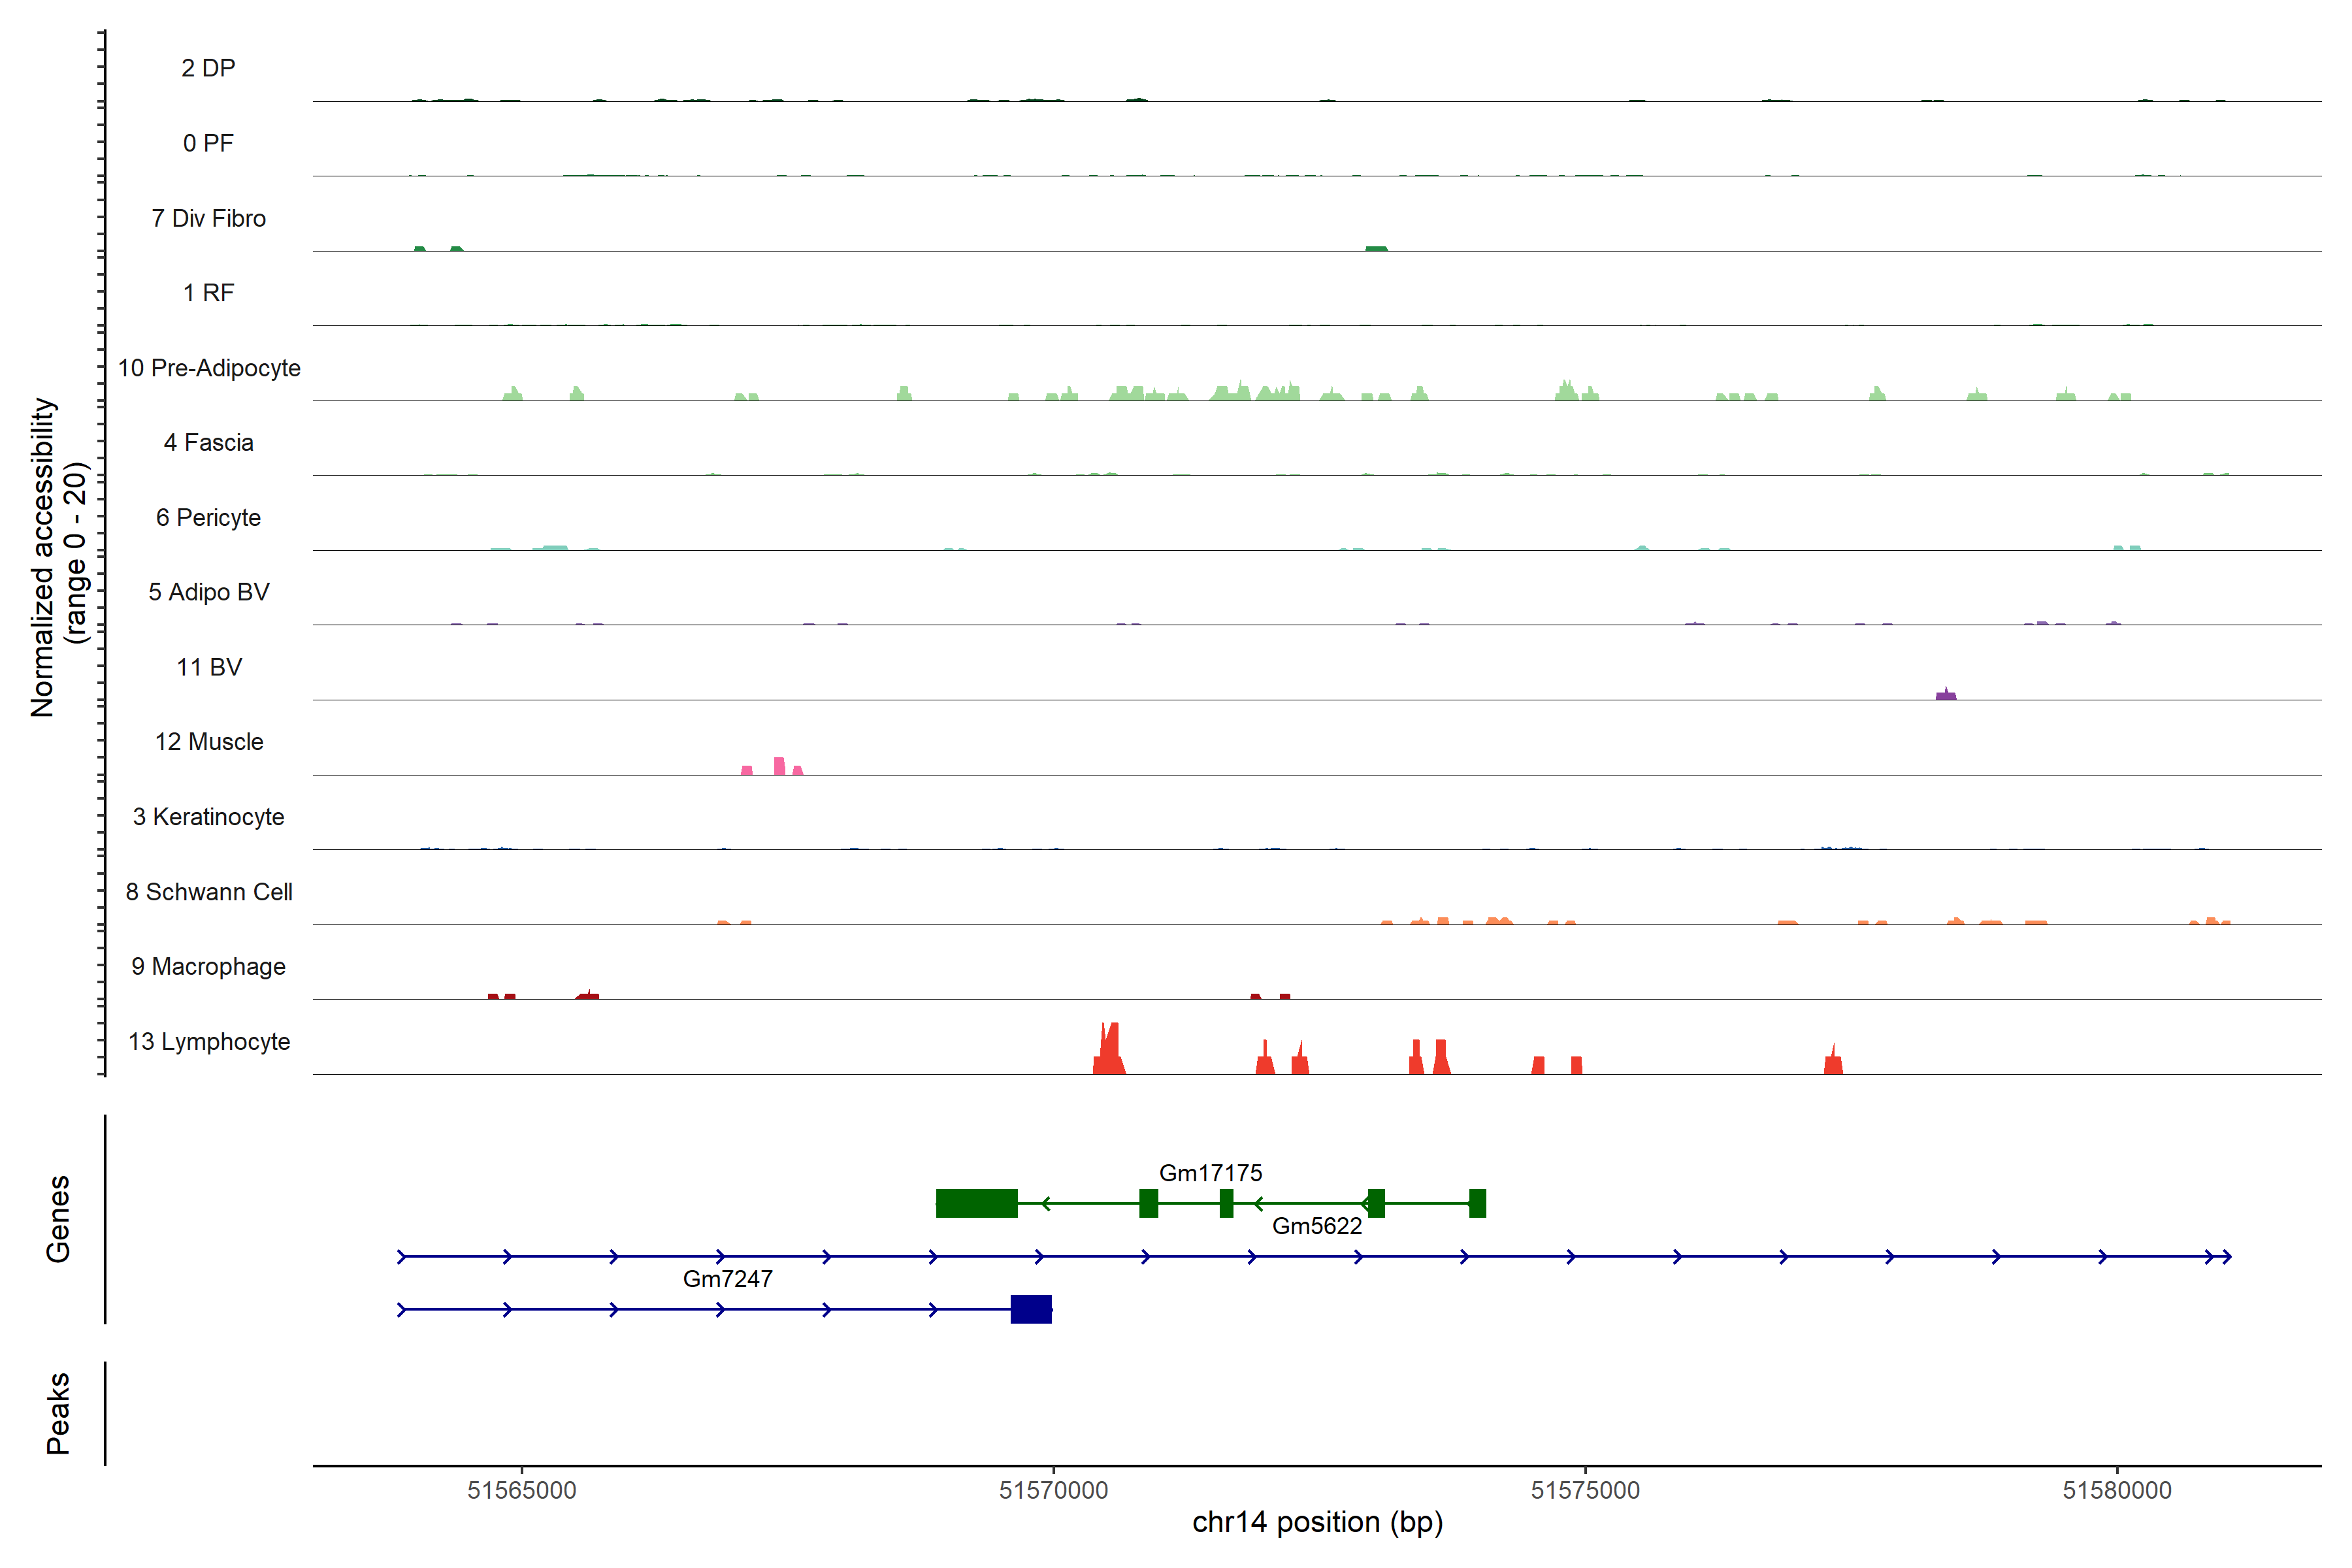Click the pink Muscle track peak
2352x1568 pixels.
[779, 767]
